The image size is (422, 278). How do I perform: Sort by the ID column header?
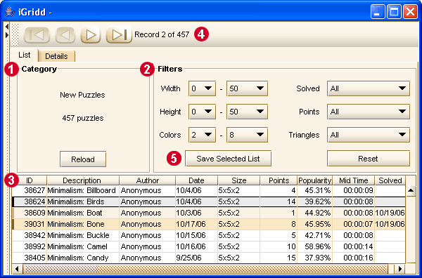pos(30,180)
